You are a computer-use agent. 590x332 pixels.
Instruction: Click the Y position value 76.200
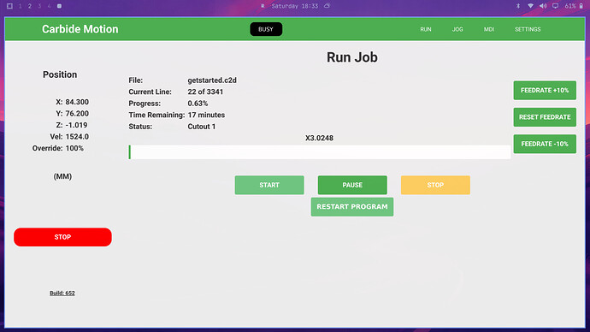coord(77,114)
